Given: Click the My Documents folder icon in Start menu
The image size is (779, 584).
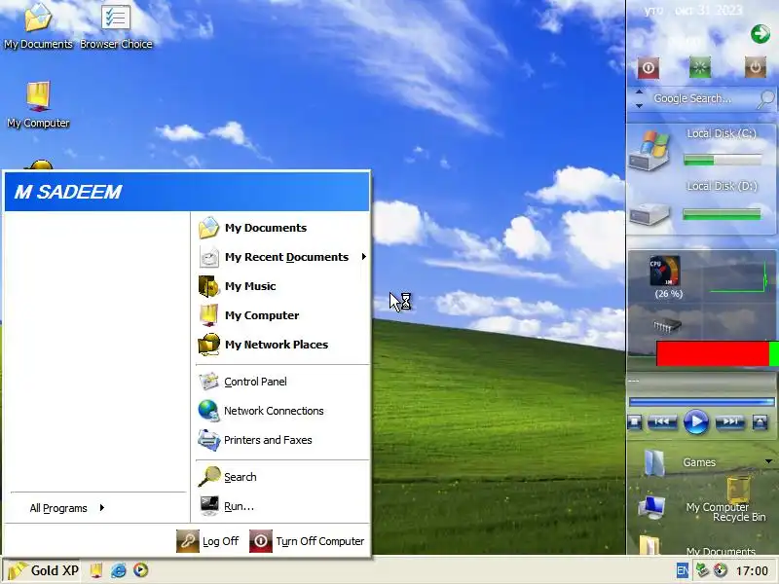Looking at the screenshot, I should [x=208, y=228].
